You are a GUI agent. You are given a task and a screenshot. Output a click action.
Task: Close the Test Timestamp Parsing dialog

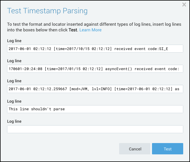point(184,5)
